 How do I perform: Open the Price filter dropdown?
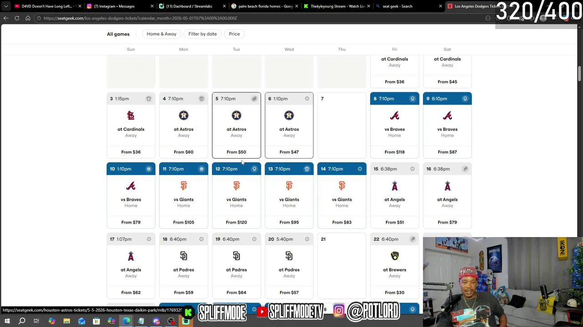point(234,34)
